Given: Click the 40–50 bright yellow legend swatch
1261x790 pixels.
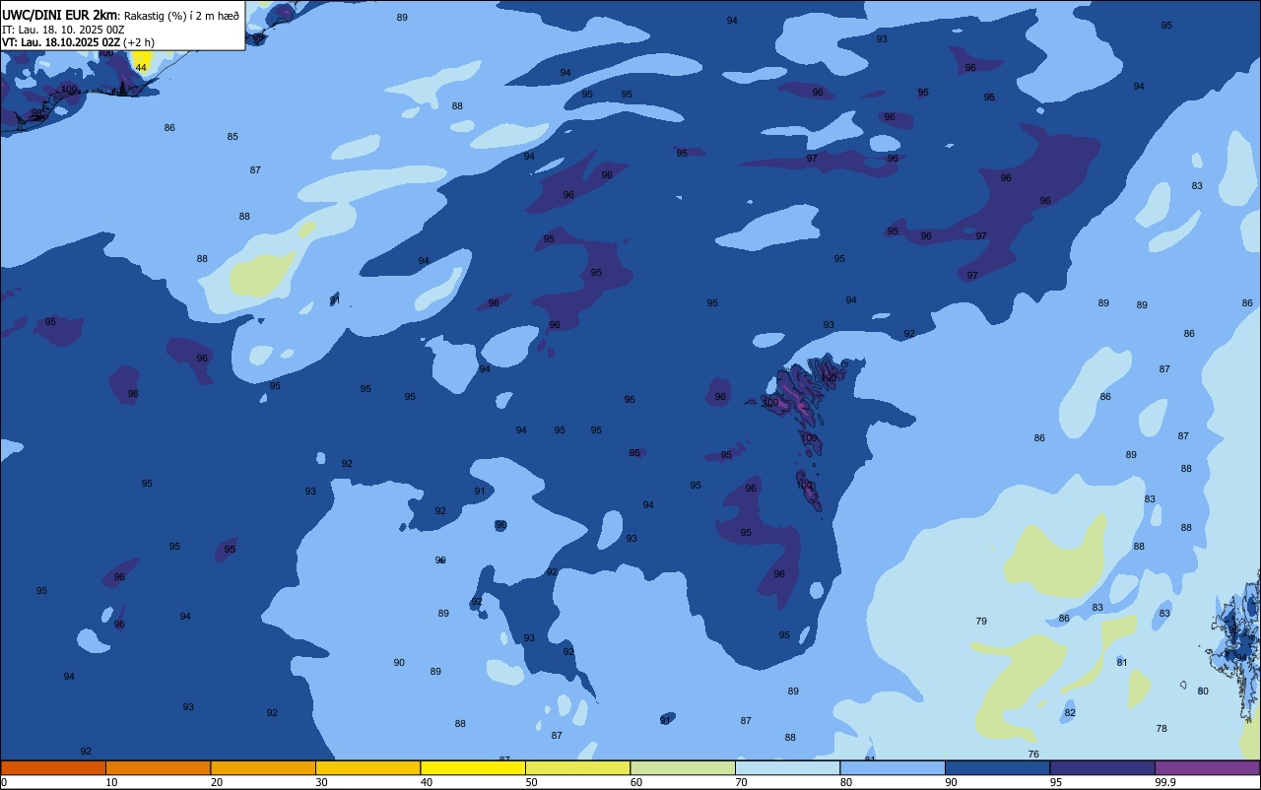Looking at the screenshot, I should [473, 767].
